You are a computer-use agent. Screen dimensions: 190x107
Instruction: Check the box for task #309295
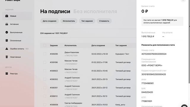(x=45, y=54)
